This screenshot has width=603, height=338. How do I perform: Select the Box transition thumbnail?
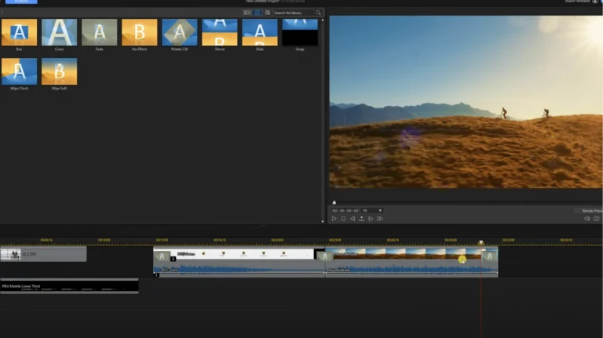tap(19, 32)
